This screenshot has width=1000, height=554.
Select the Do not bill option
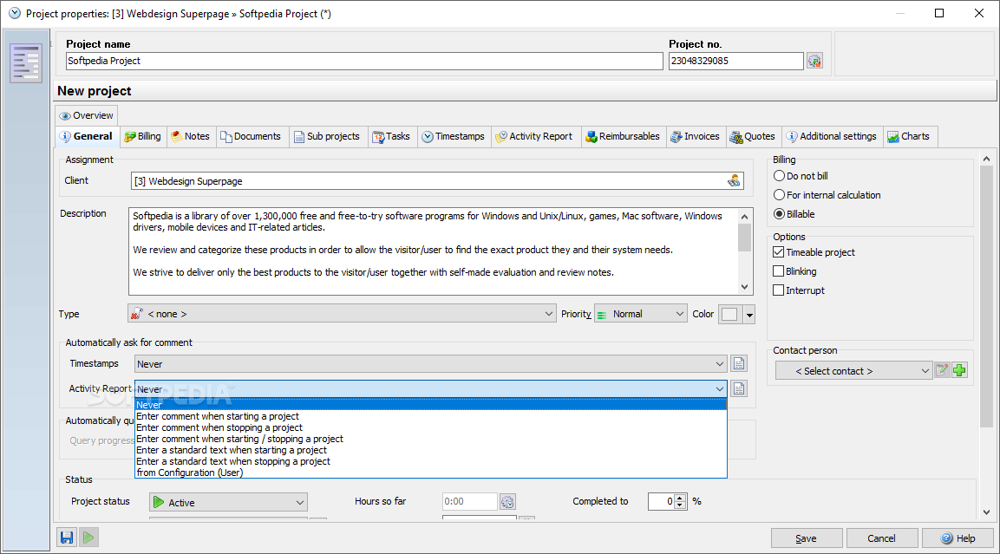tap(801, 176)
